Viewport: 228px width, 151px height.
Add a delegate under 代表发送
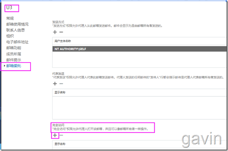pos(55,84)
